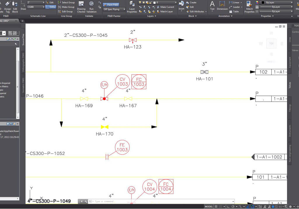Select Instruments tool palette tab
The height and width of the screenshot is (209, 299).
click(x=290, y=131)
